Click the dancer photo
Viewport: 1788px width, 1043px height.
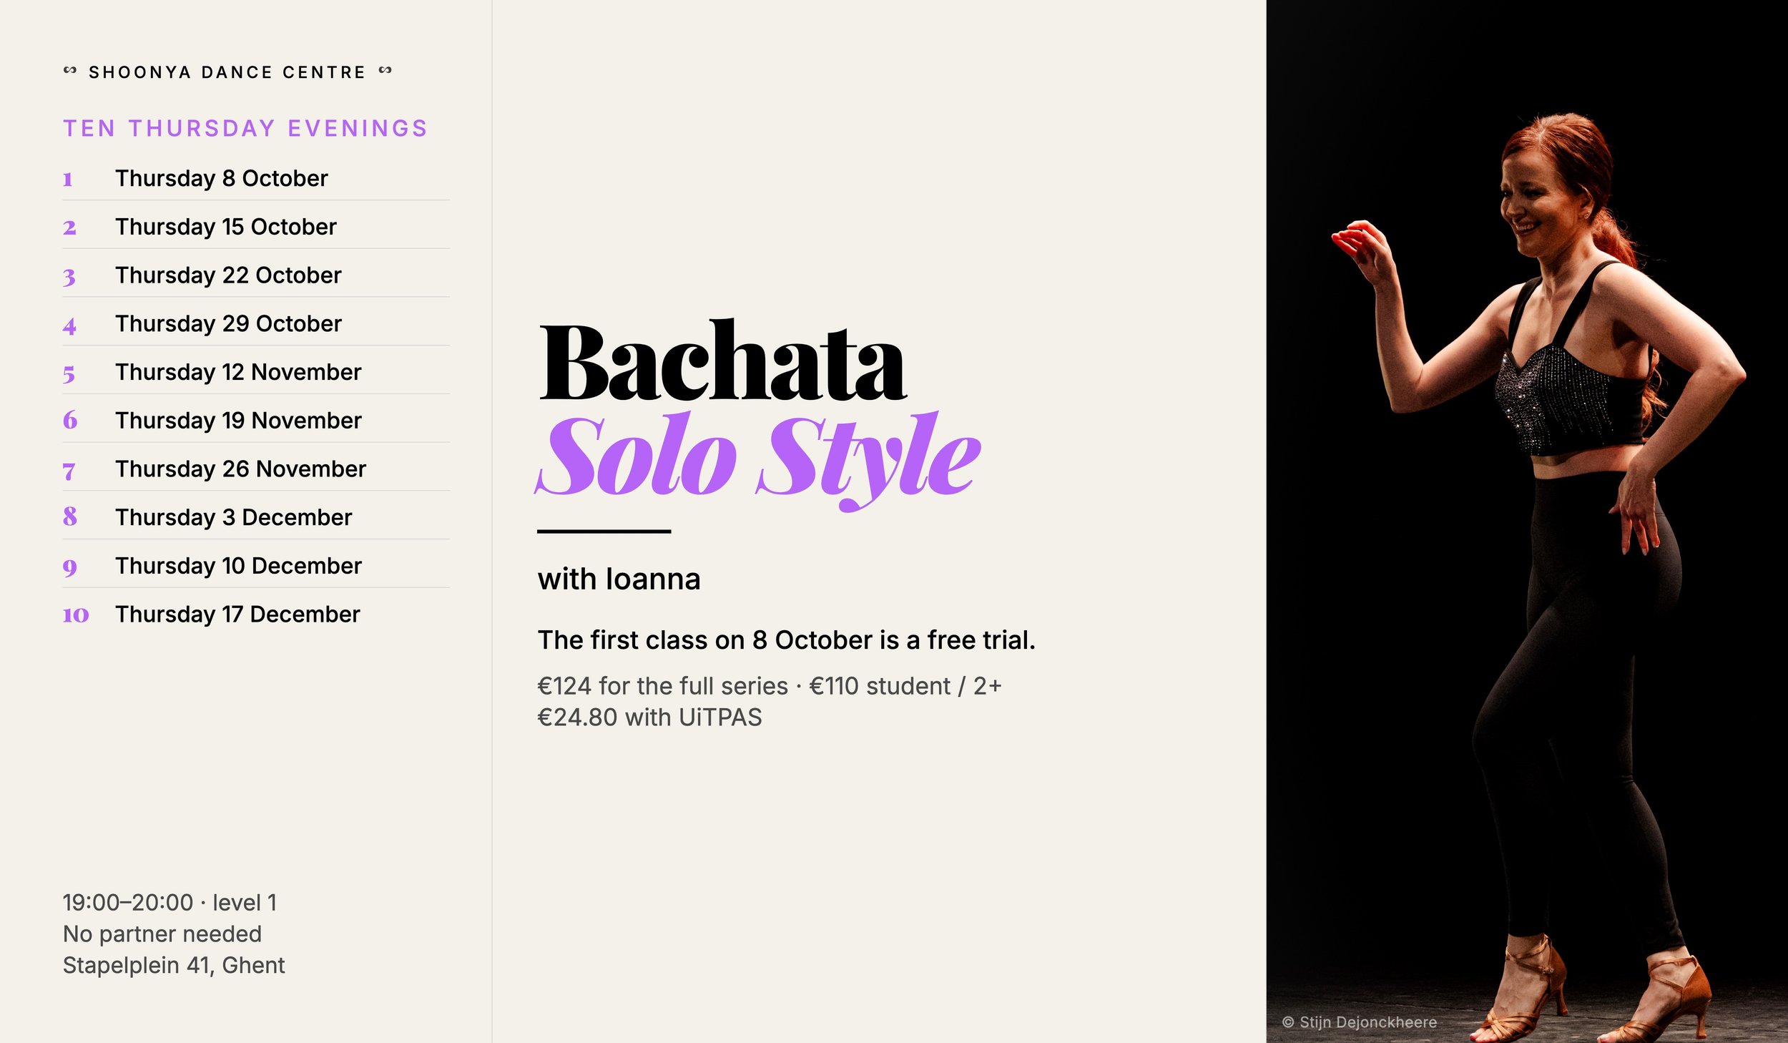pyautogui.click(x=1527, y=521)
